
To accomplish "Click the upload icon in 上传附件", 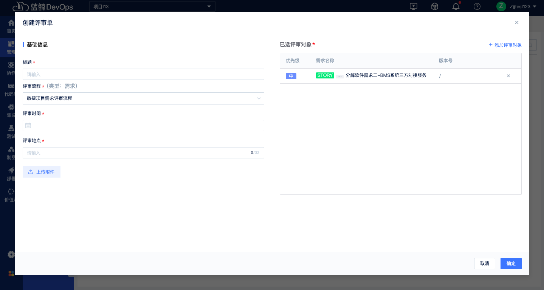I will (31, 172).
